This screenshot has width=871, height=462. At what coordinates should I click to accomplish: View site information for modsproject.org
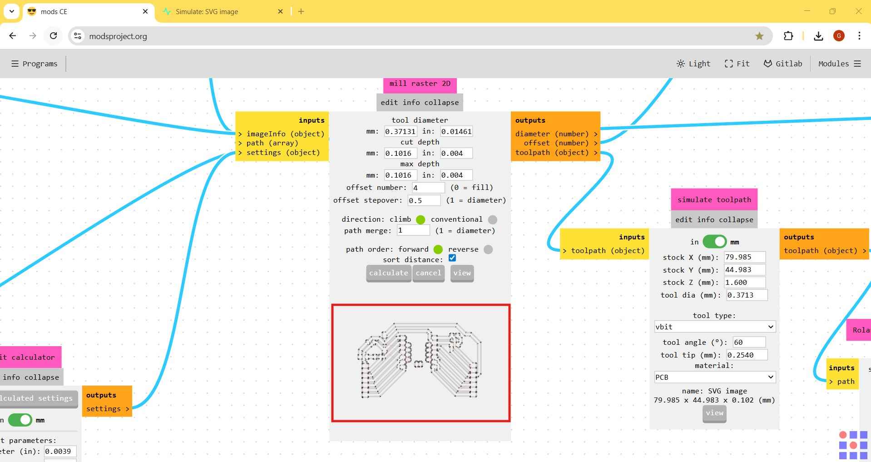coord(78,36)
